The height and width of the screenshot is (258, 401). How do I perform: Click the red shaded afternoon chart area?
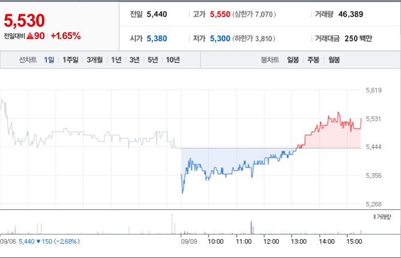pyautogui.click(x=332, y=137)
